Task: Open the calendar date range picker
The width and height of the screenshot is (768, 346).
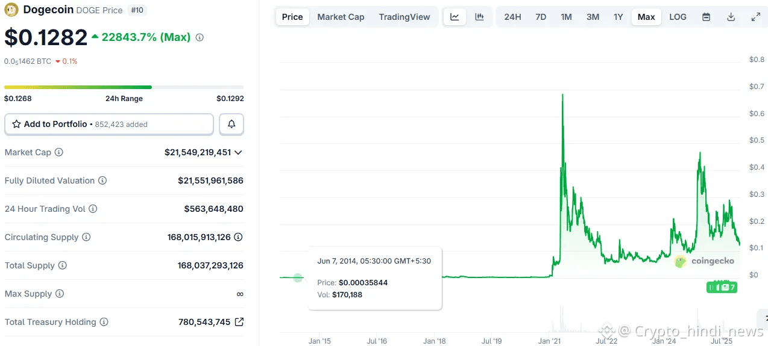Action: pyautogui.click(x=706, y=17)
